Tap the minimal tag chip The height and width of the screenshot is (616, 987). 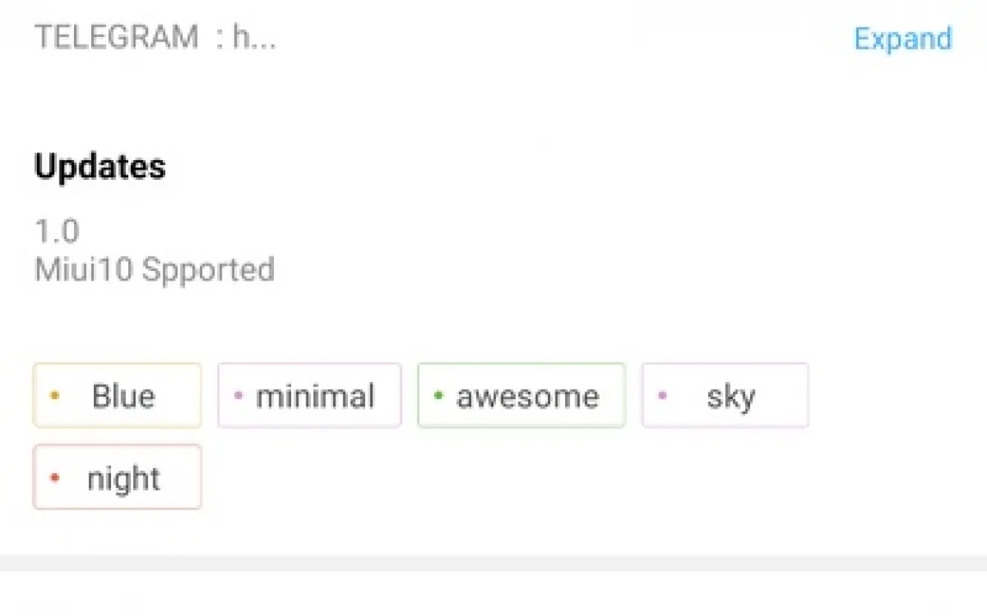(309, 396)
